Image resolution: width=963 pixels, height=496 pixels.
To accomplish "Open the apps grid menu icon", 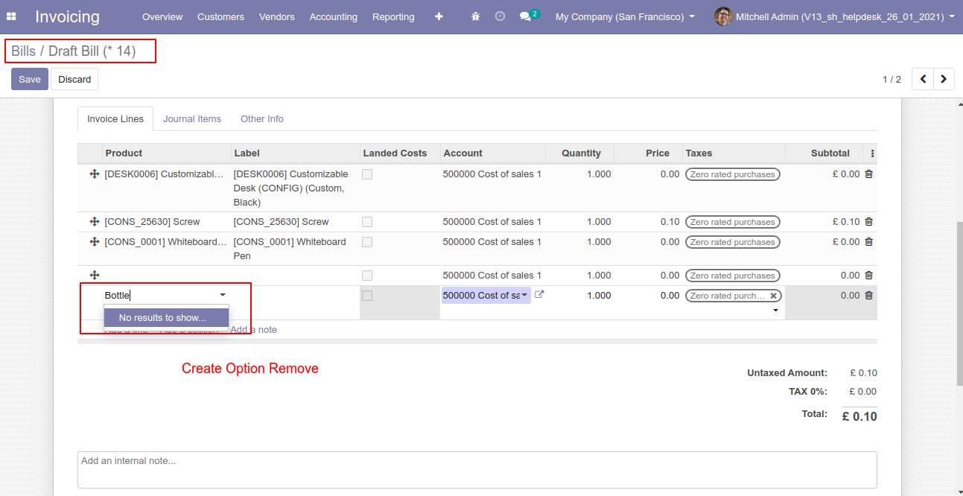I will 11,16.
